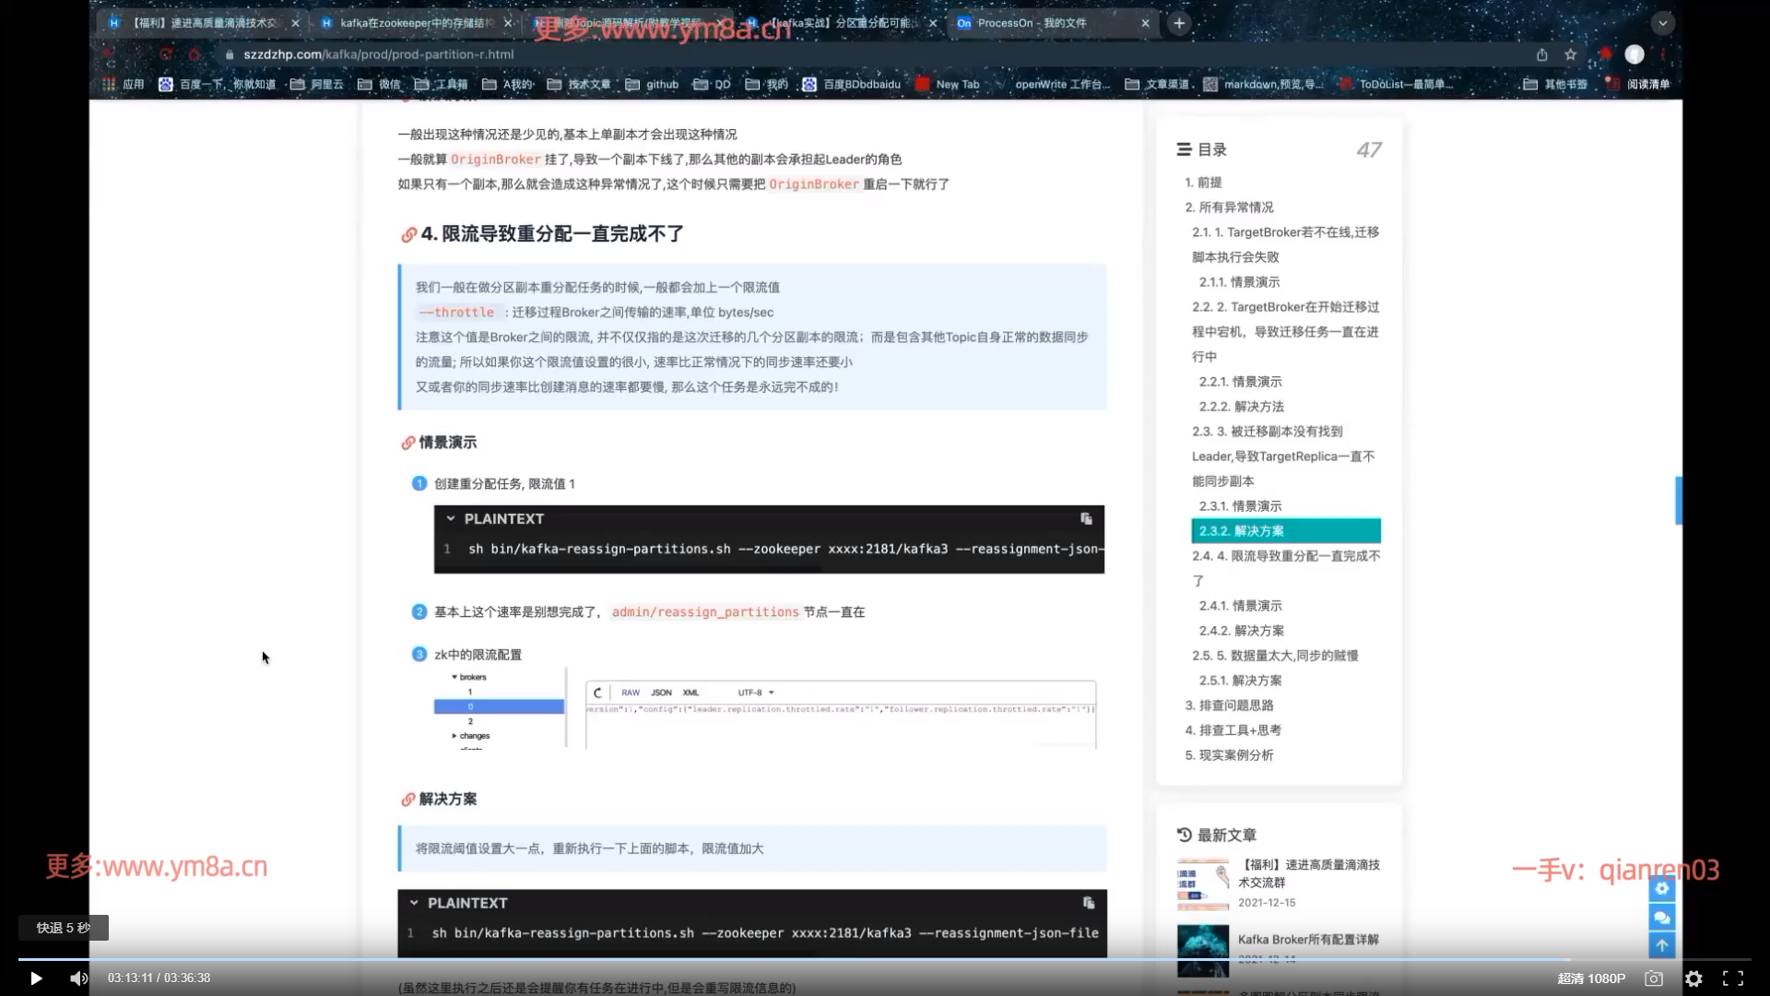
Task: Mute the video volume
Action: pyautogui.click(x=79, y=978)
